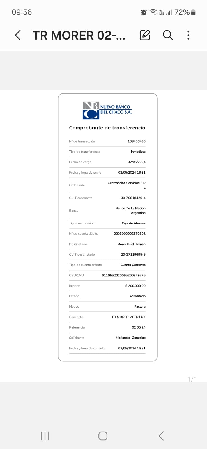The width and height of the screenshot is (207, 449).
Task: Tap the Importe amount $ 200.000,00
Action: (x=135, y=286)
